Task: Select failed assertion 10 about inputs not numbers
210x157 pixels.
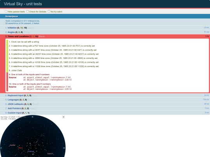Action: tap(107, 86)
